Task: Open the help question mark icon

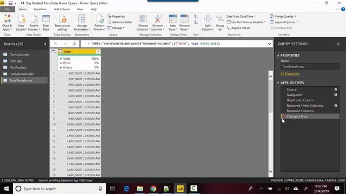Action: (x=343, y=9)
